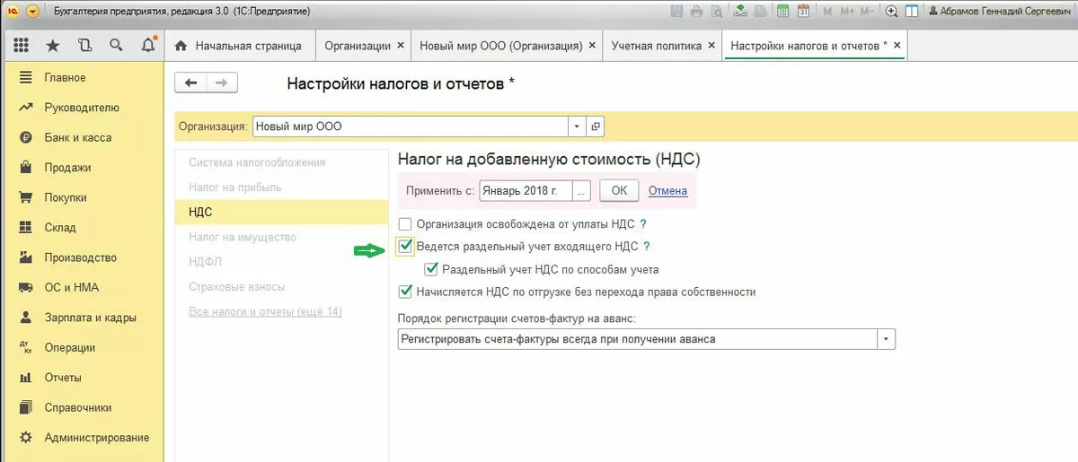Toggle Ведется раздельный учет входящего НДС checkbox
Screen dimensions: 1078x462
point(406,246)
